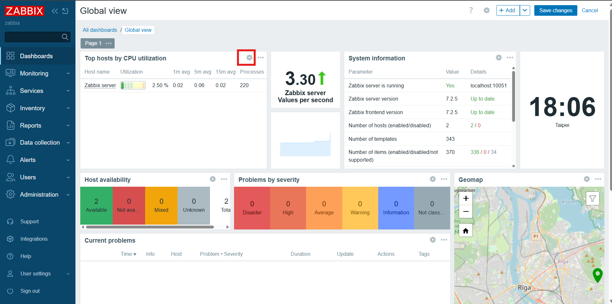
Task: Expand the Administration menu section
Action: coord(38,194)
